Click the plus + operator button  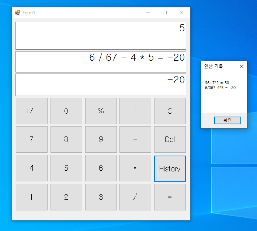click(135, 111)
